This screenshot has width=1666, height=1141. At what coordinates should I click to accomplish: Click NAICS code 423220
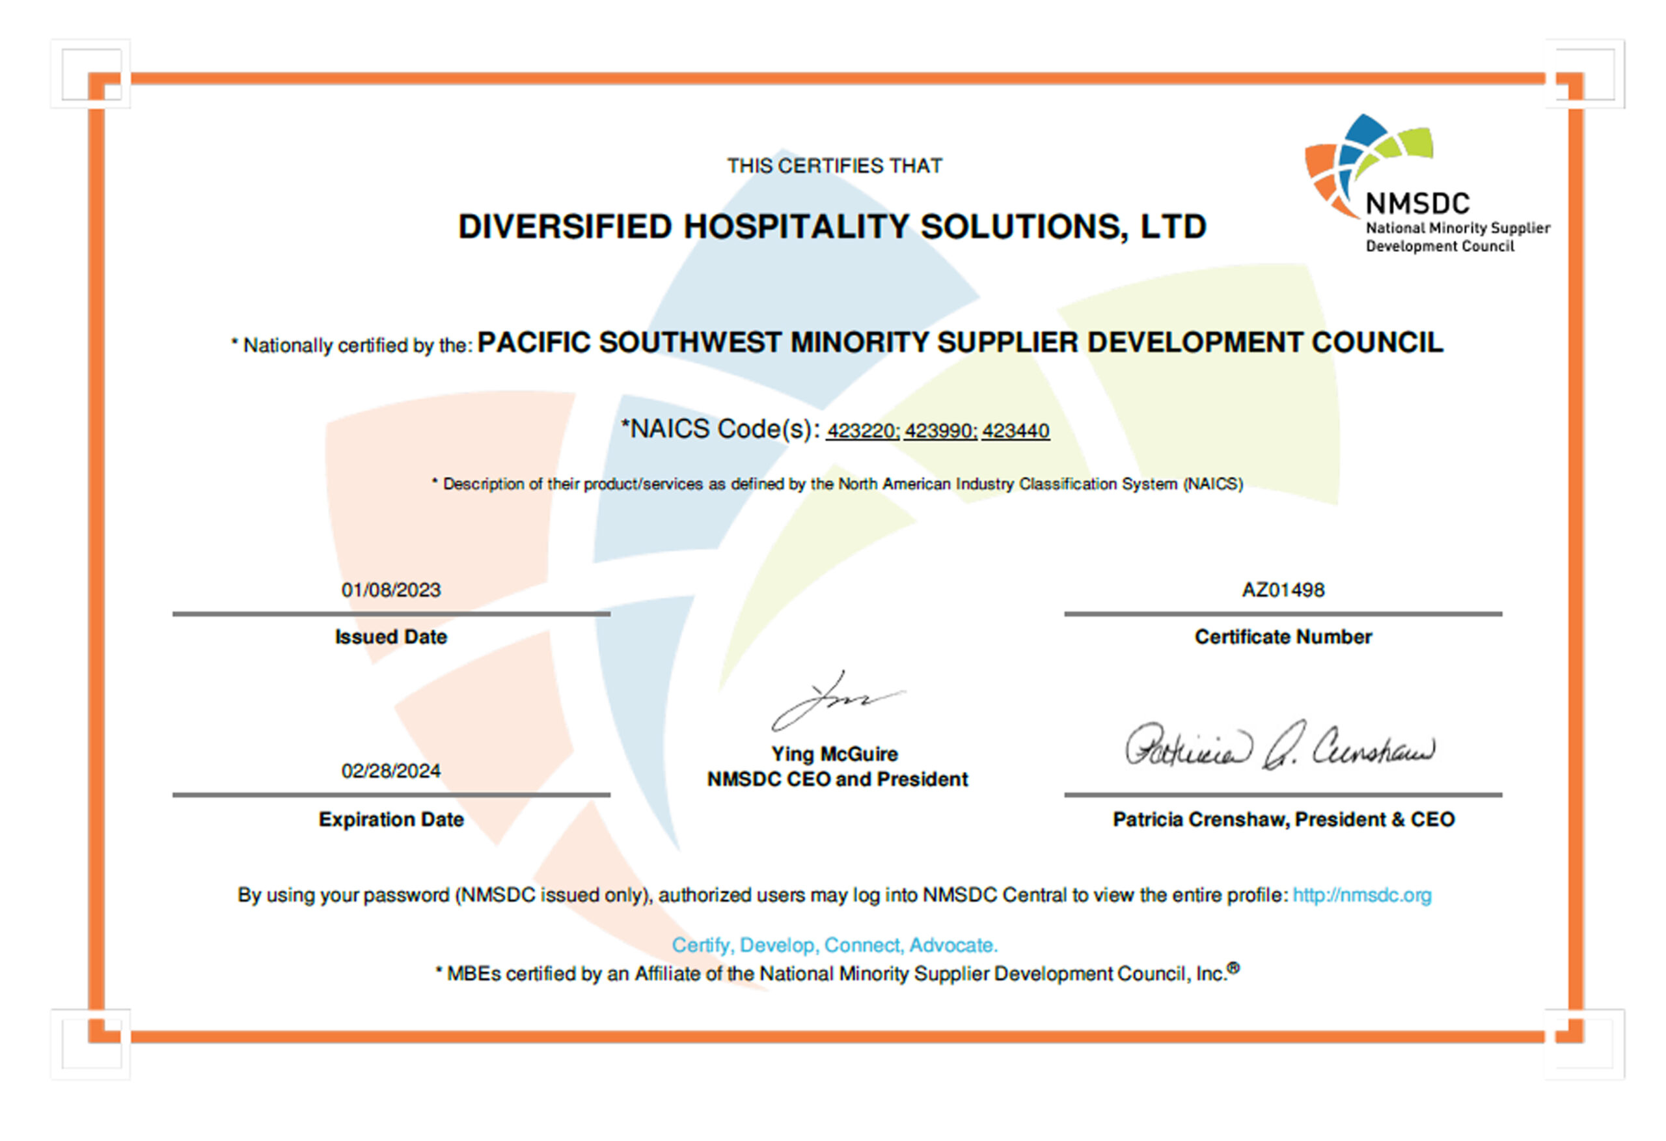[x=863, y=431]
